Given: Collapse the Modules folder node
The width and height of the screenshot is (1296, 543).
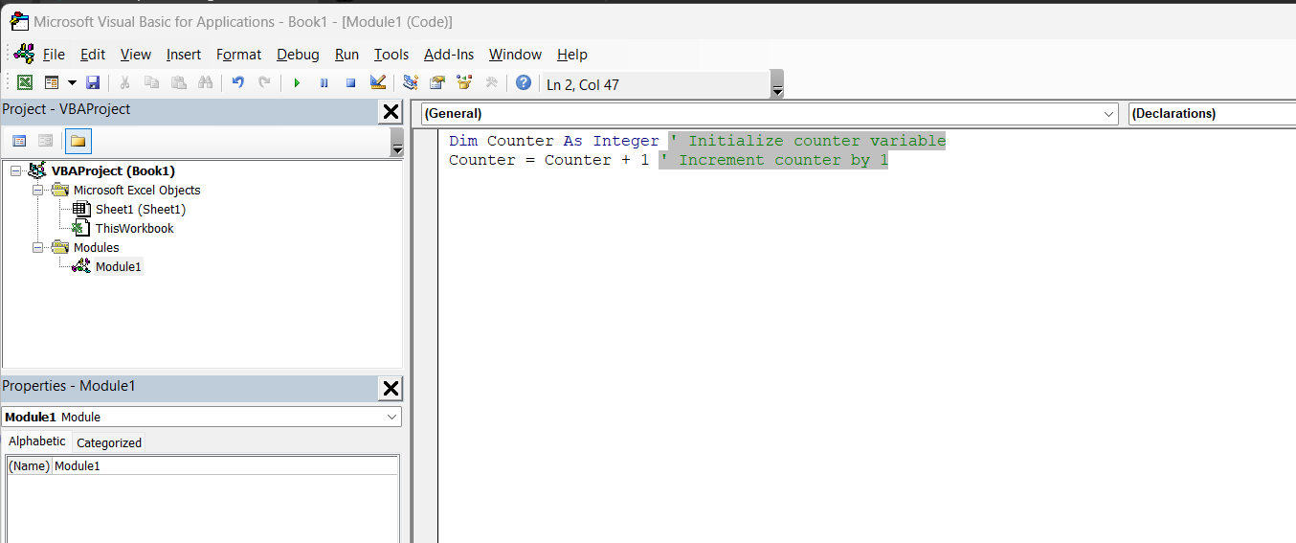Looking at the screenshot, I should [37, 247].
